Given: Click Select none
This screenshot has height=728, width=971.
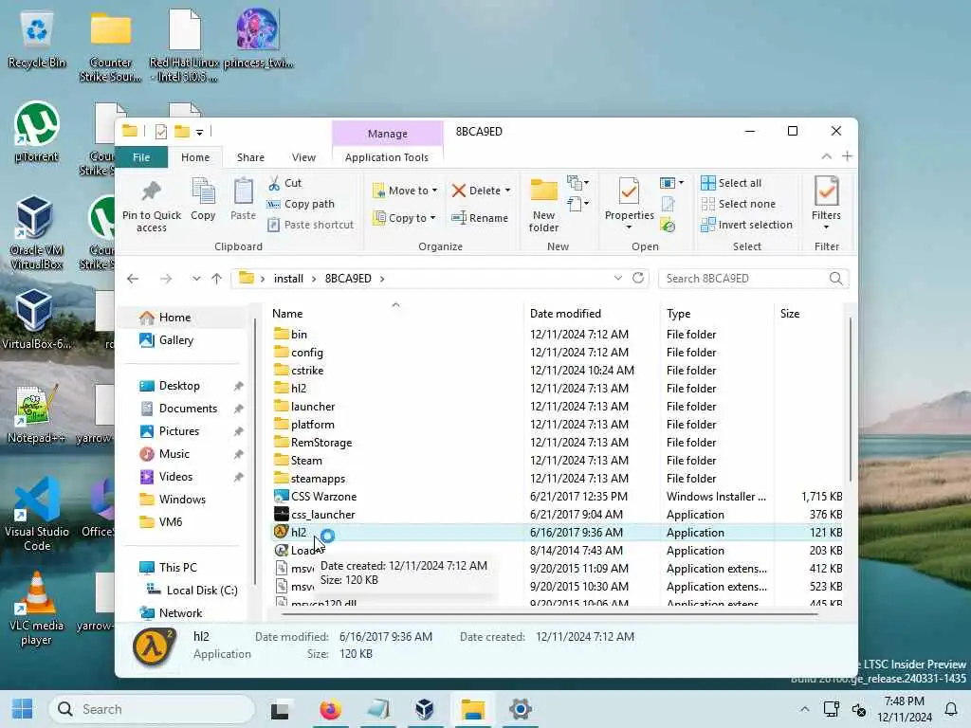Looking at the screenshot, I should [738, 205].
